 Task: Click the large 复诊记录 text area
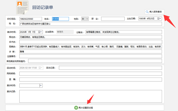90,96
